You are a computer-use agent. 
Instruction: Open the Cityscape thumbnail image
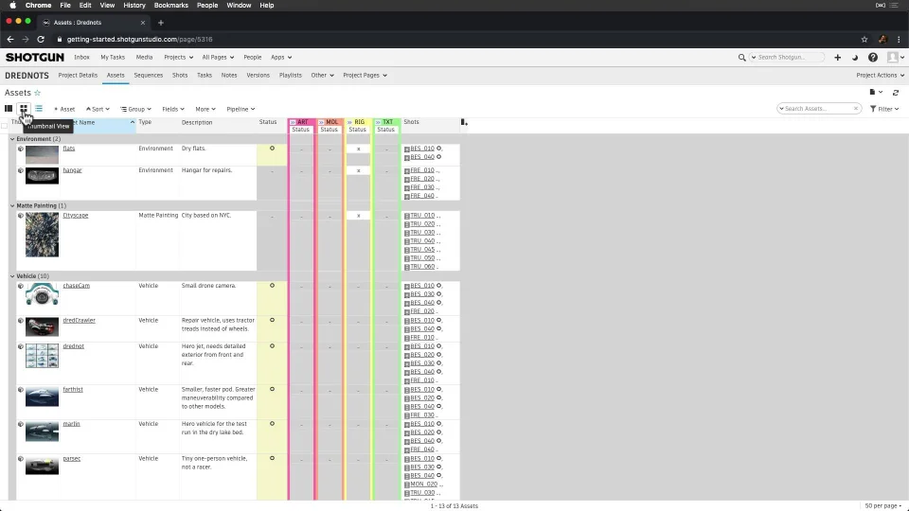tap(42, 235)
